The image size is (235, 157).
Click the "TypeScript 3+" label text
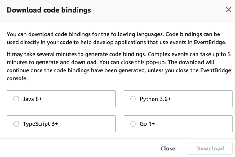pos(40,124)
